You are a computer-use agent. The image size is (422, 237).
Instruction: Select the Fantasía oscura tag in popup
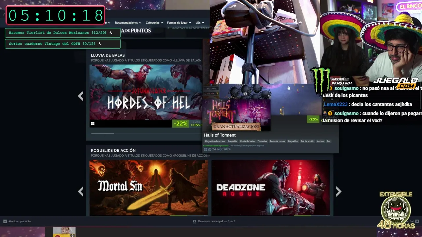pyautogui.click(x=277, y=141)
